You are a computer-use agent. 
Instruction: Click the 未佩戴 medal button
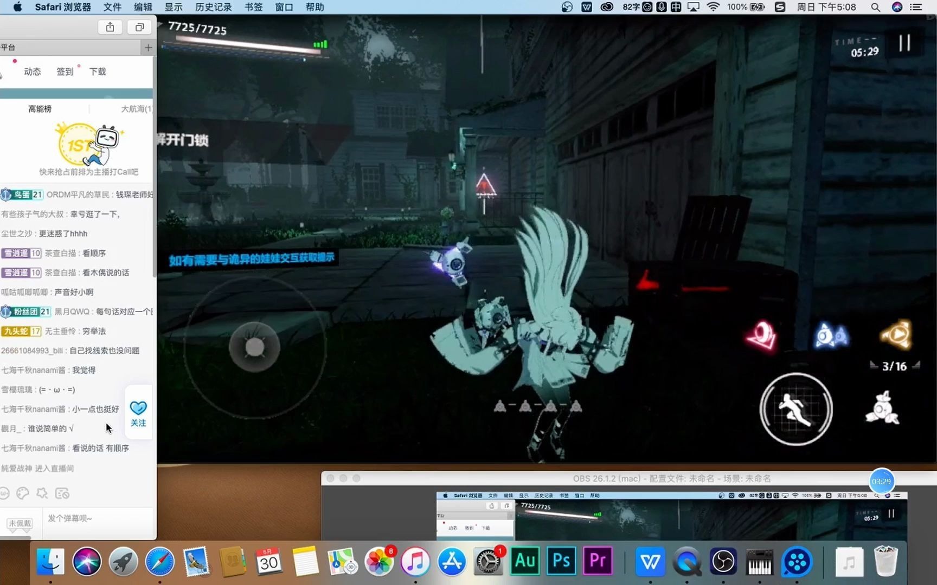pos(20,523)
